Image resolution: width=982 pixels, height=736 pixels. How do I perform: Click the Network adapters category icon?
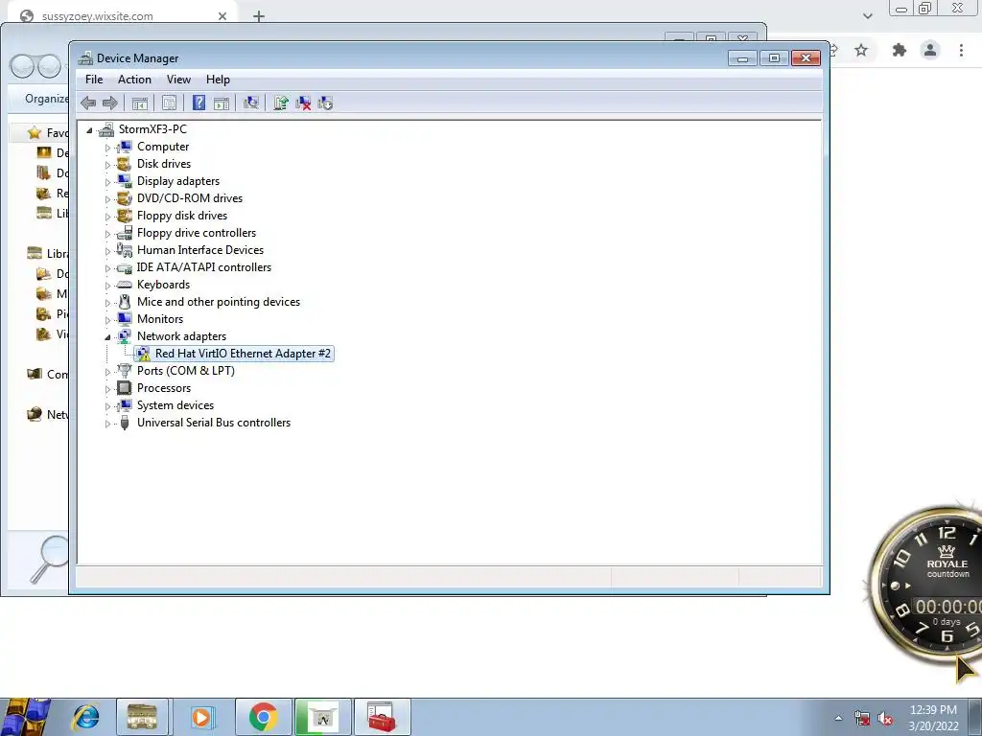(x=125, y=336)
